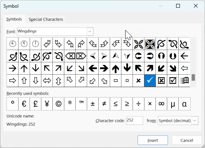
Task: Open the Symbols tab
Action: tap(14, 19)
